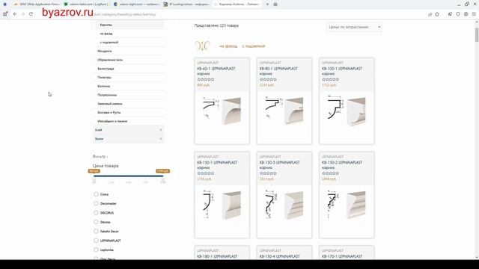Screen dimensions: 479x269
Task: Click the minimum price slider handle
Action: pos(94,171)
